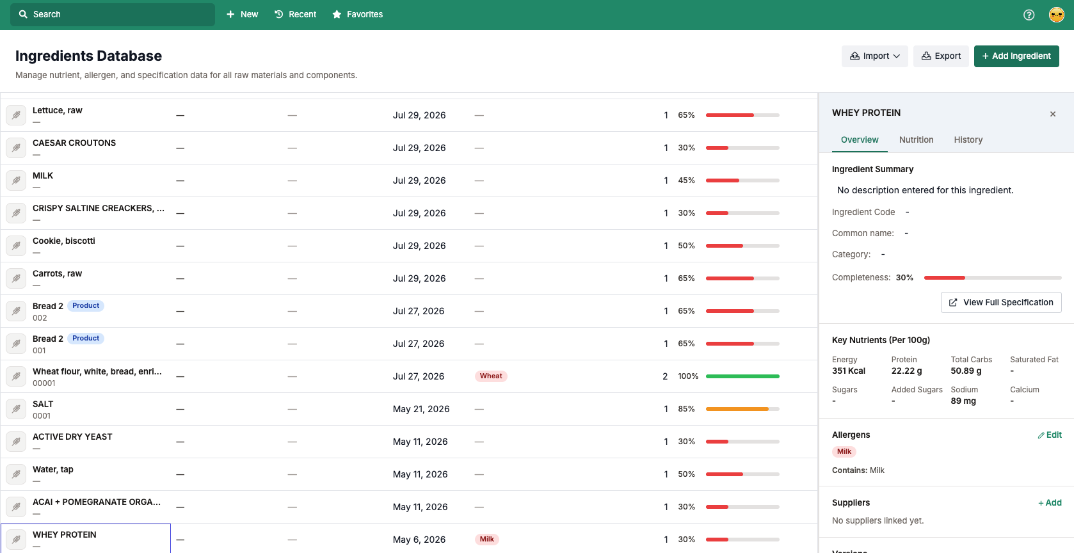1074x553 pixels.
Task: Click the help question mark icon
Action: 1029,15
